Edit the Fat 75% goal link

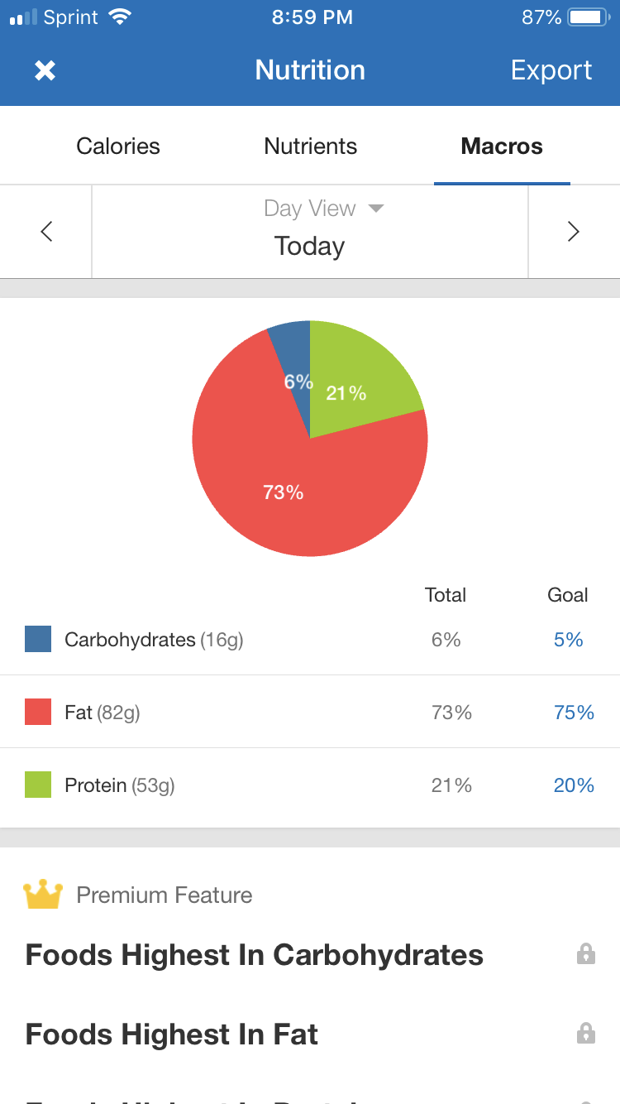point(575,713)
